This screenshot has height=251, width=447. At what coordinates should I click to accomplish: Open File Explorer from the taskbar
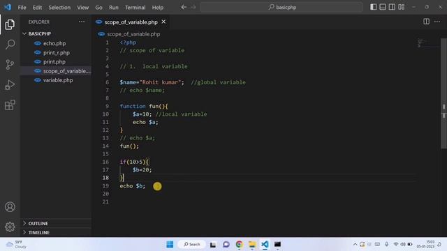point(252,244)
